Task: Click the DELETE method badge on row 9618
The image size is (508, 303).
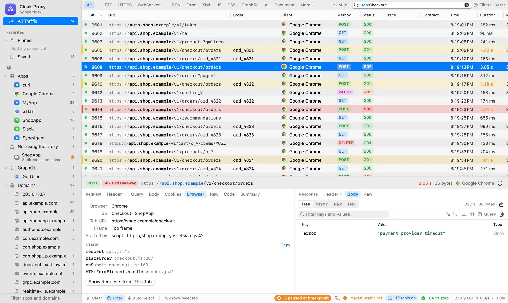Action: click(345, 143)
